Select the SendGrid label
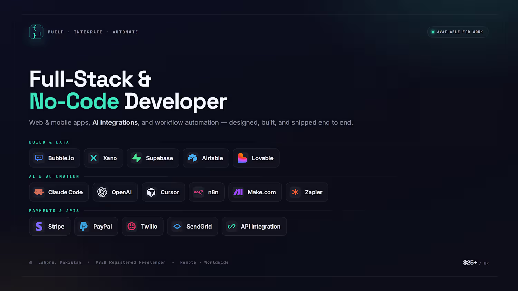This screenshot has height=291, width=518. (199, 226)
